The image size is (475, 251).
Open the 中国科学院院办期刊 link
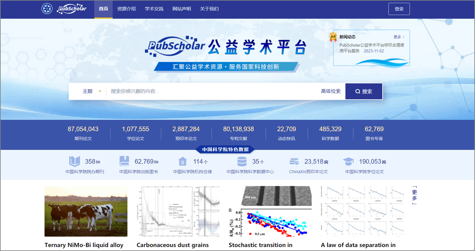[85, 172]
